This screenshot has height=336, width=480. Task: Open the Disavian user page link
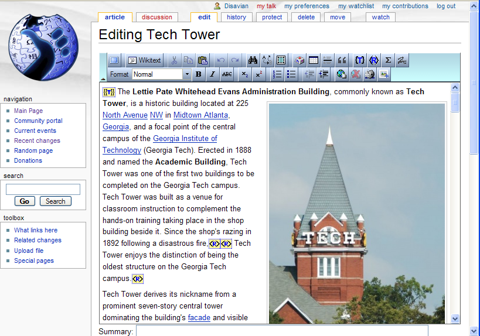coord(236,6)
